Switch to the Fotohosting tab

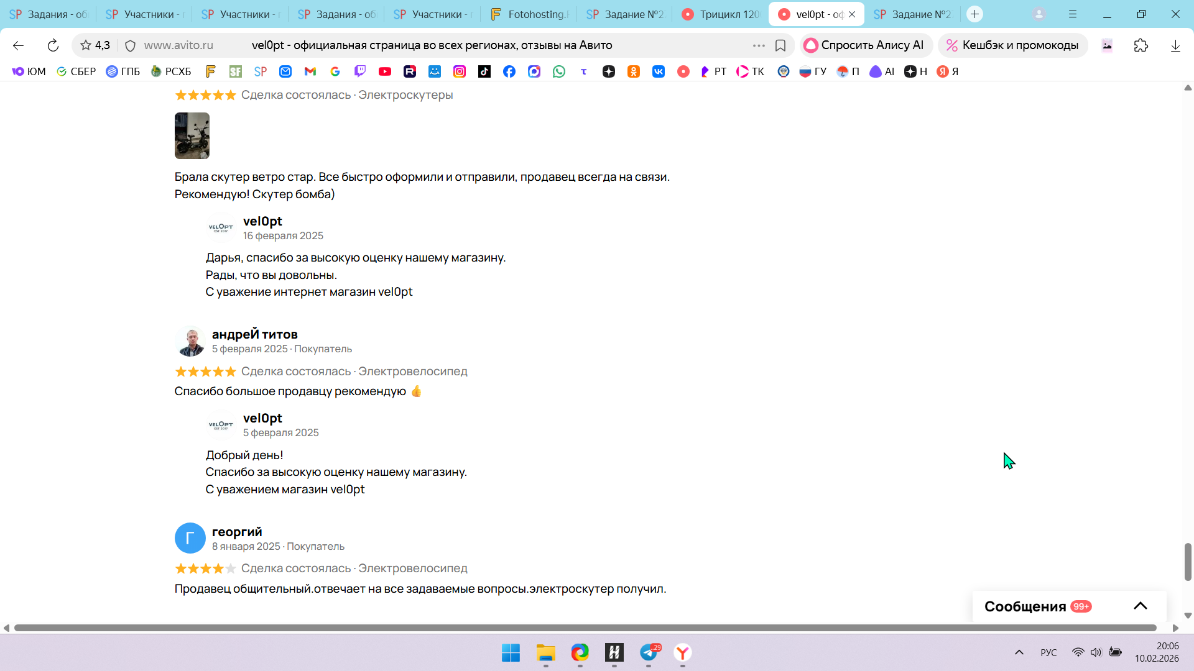530,14
